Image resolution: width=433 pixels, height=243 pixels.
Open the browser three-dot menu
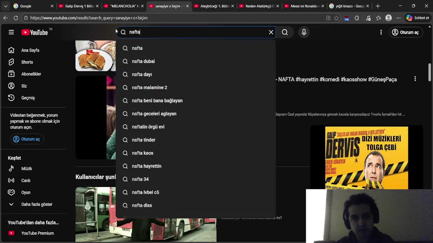pyautogui.click(x=398, y=18)
